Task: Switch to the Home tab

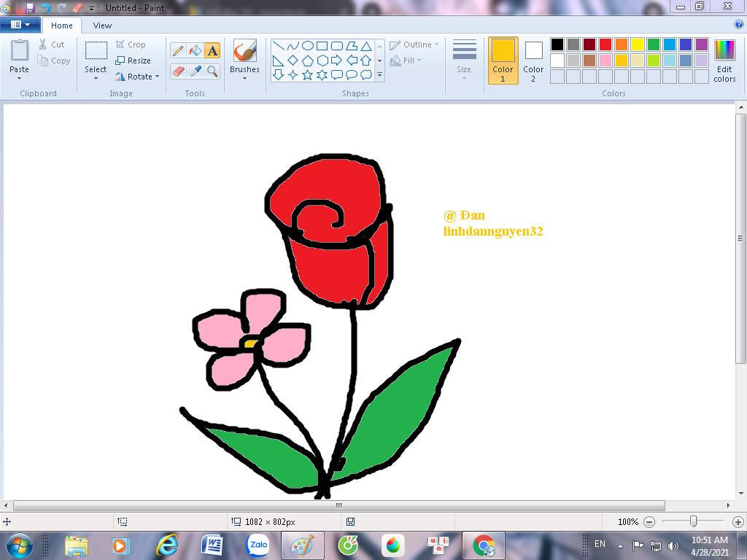Action: [x=62, y=26]
